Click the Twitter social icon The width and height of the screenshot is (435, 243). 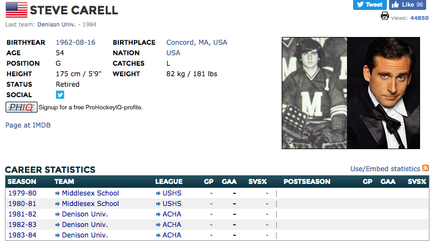[60, 94]
